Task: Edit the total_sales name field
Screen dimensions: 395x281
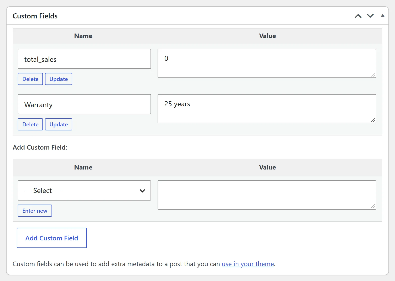Action: (84, 59)
